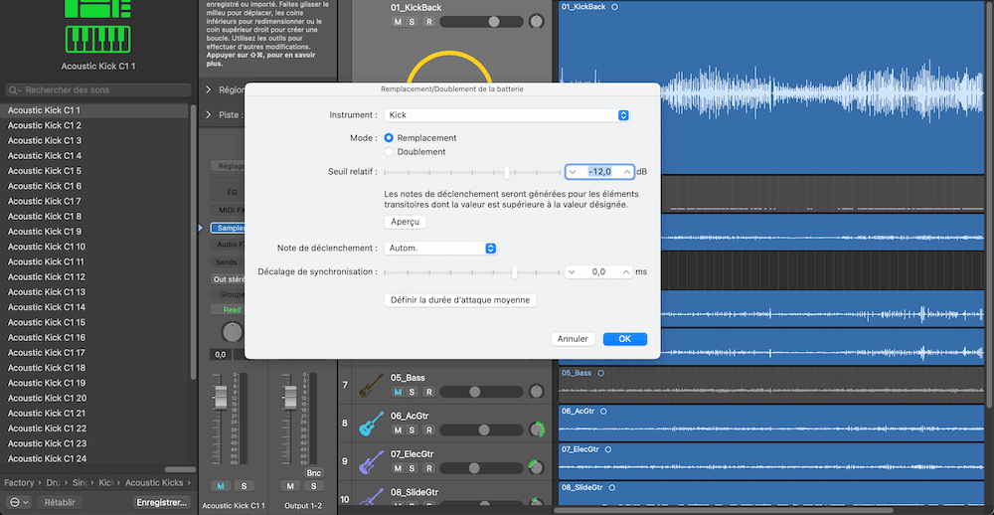Click the Rétablir button in the library
Viewport: 994px width, 515px height.
[60, 502]
